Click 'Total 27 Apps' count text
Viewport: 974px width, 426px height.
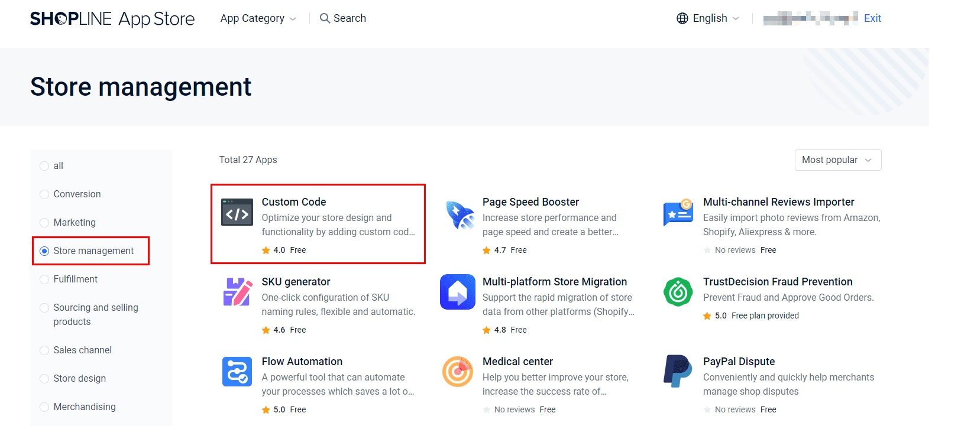248,160
